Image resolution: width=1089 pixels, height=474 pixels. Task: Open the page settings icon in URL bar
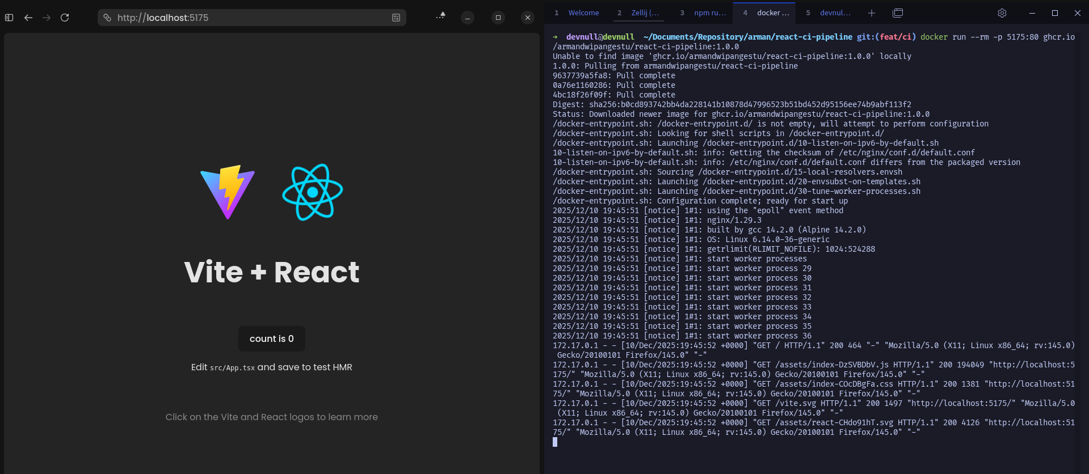[x=396, y=18]
